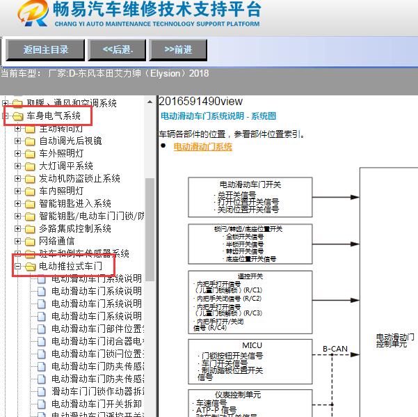Viewport: 418px width, 417px height.
Task: Click folder icon of 车身电气系统
Action: coord(17,116)
